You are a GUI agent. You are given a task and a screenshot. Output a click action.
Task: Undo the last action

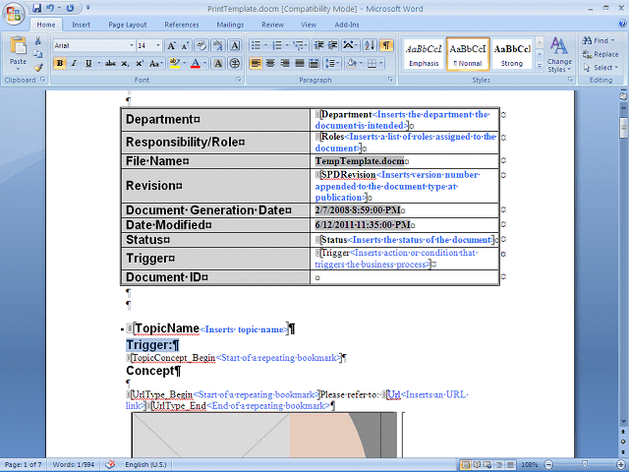50,8
